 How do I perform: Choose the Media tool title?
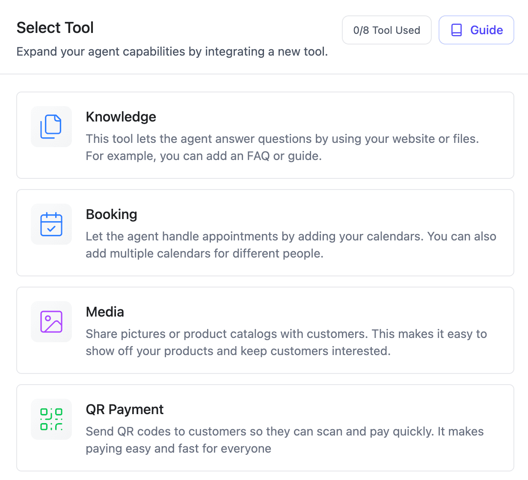[x=105, y=312]
